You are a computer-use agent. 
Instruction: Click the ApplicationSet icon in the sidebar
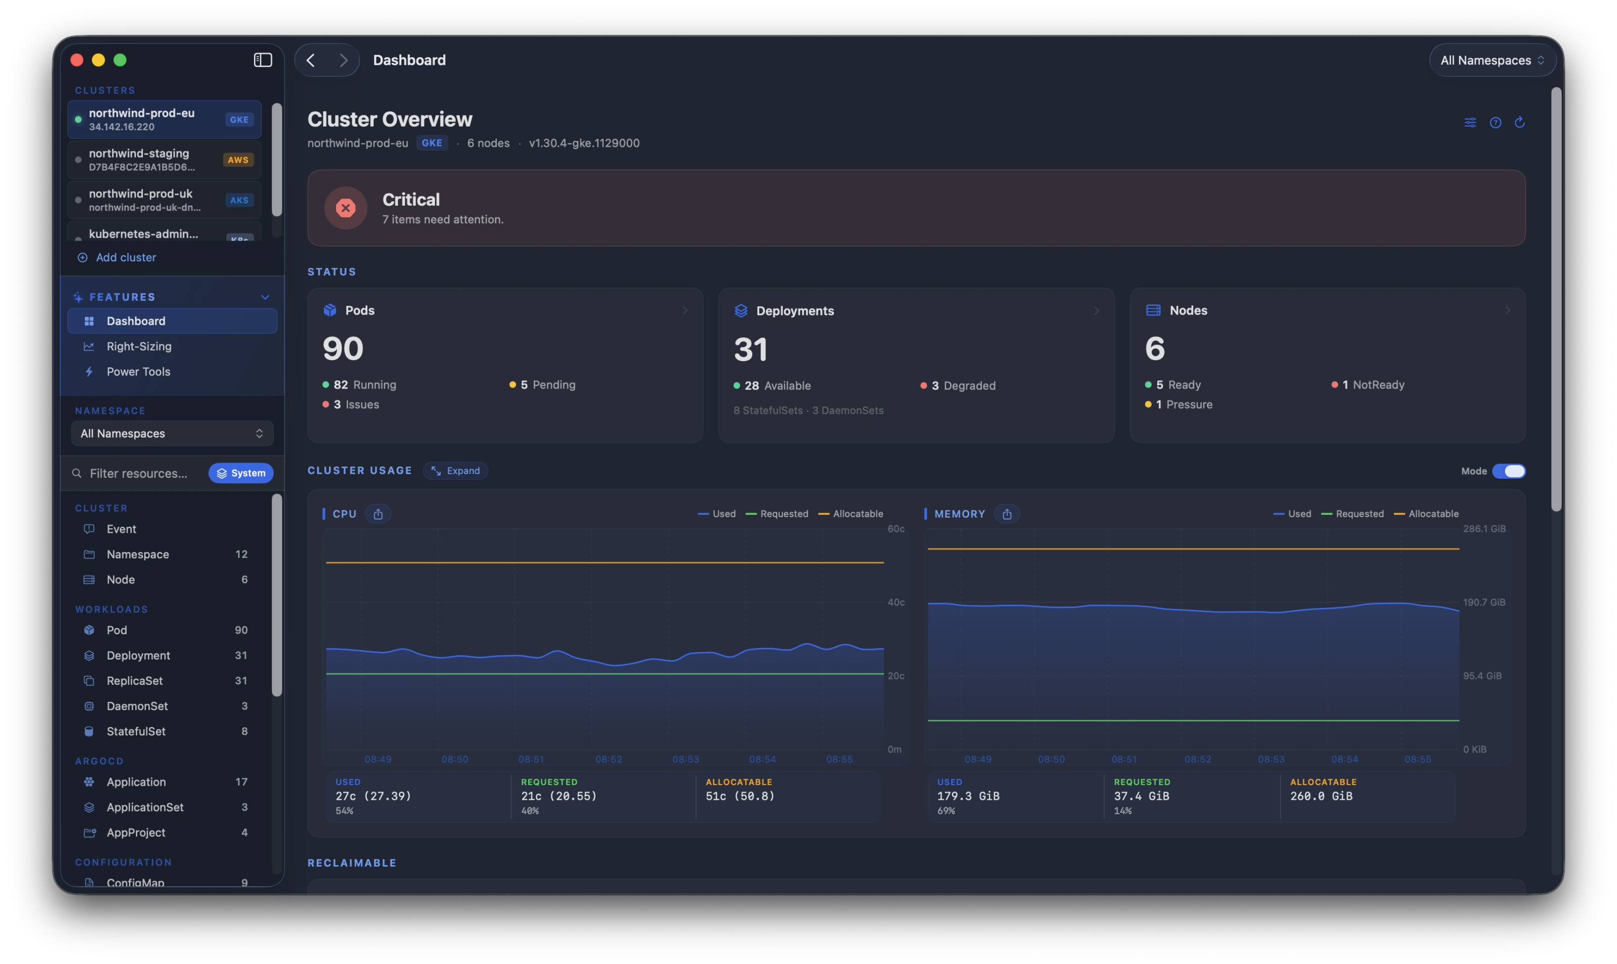[x=89, y=807]
